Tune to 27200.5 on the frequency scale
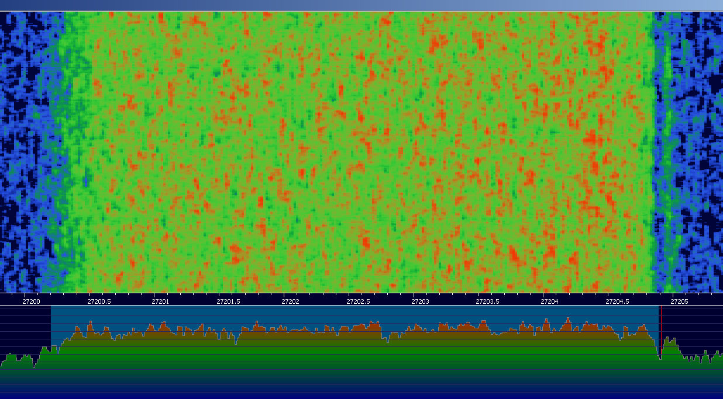This screenshot has height=399, width=723. (99, 301)
